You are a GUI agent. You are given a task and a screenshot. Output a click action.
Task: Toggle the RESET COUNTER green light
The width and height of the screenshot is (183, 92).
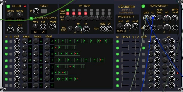pos(31,19)
